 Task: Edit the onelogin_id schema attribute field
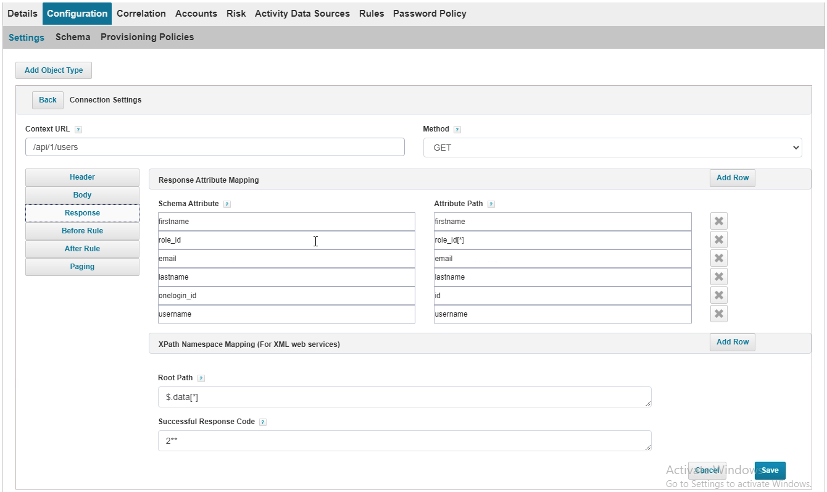point(286,296)
